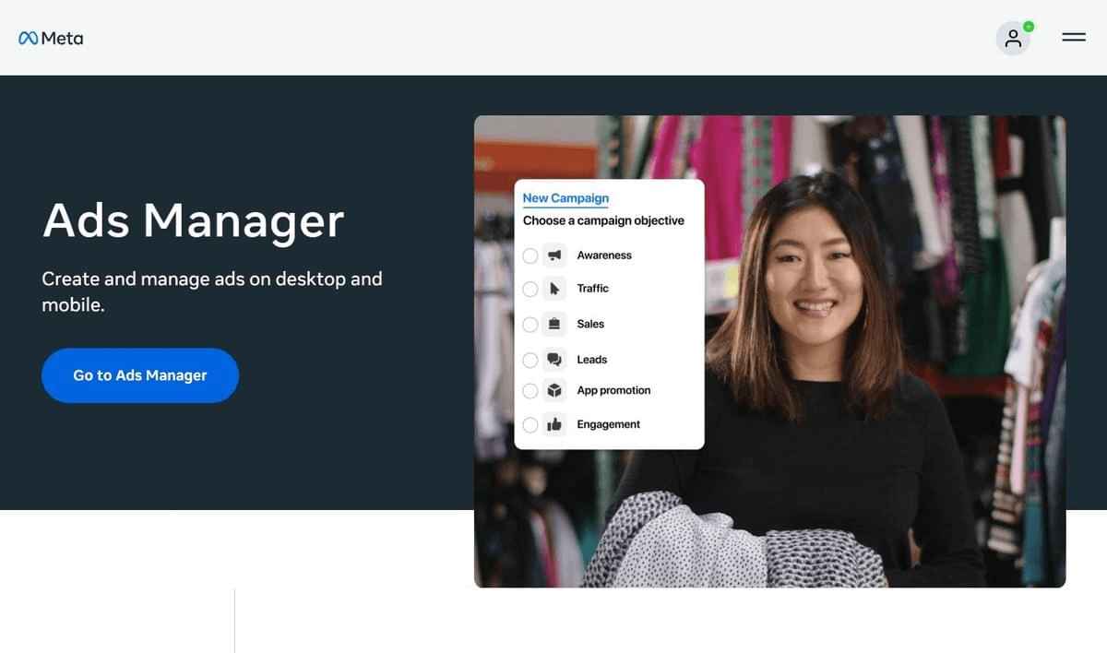
Task: Select the Sales radio button
Action: tap(530, 324)
